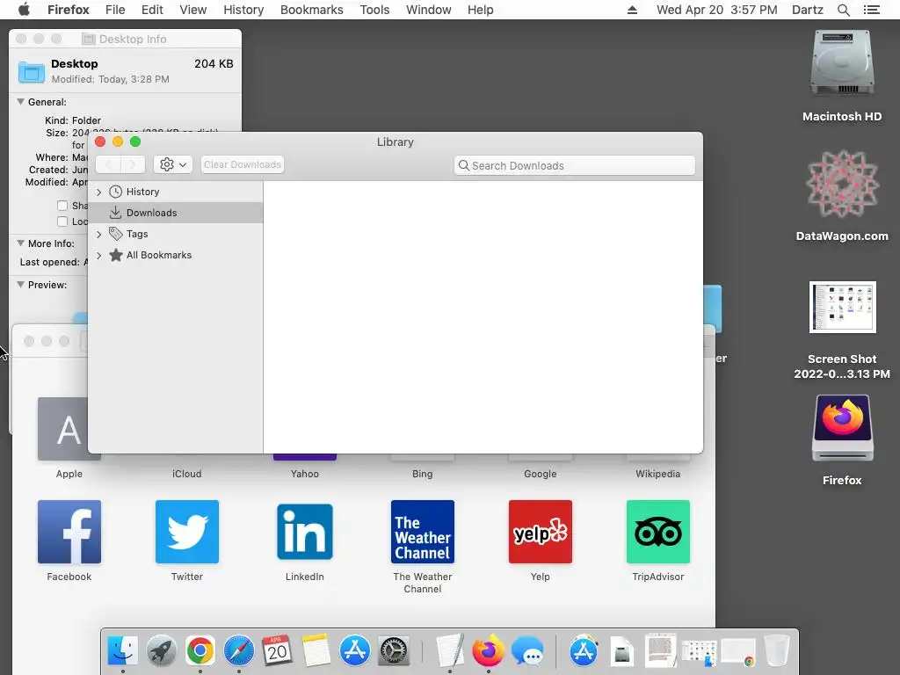Open the TripAdvisor favorite tile
The width and height of the screenshot is (900, 675).
click(657, 532)
